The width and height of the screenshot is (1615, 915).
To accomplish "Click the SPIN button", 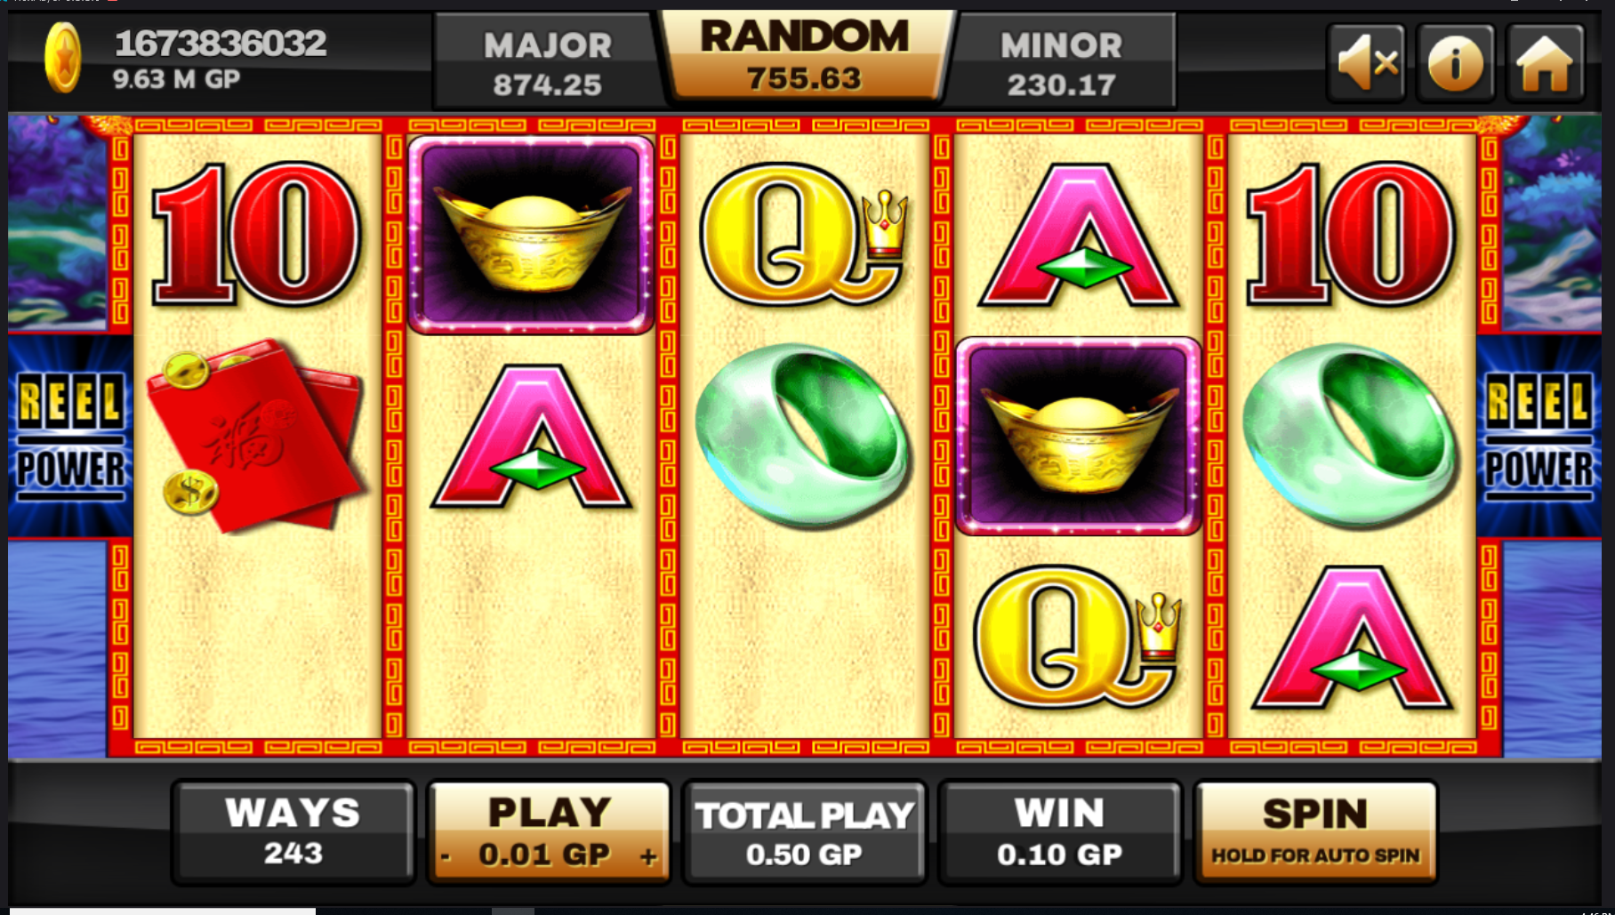I will click(x=1315, y=832).
